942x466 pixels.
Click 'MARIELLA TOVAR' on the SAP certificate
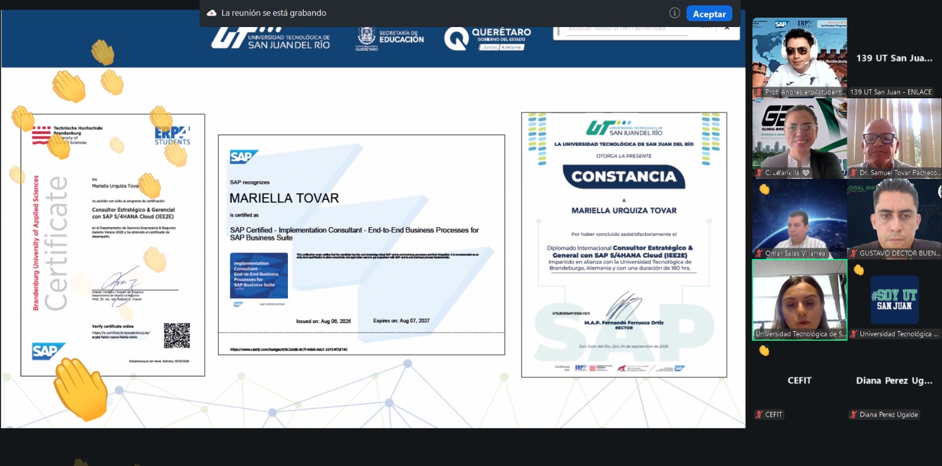pyautogui.click(x=284, y=198)
